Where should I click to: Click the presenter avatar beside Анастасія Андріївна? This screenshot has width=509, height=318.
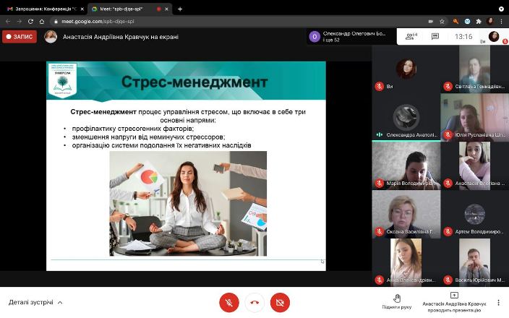click(x=51, y=37)
